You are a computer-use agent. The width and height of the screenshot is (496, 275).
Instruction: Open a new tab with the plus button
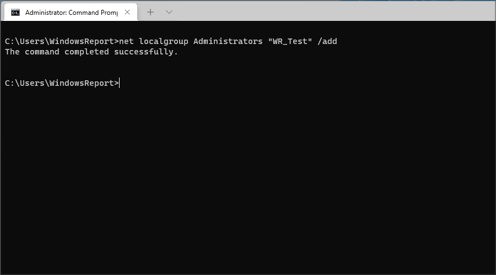150,12
